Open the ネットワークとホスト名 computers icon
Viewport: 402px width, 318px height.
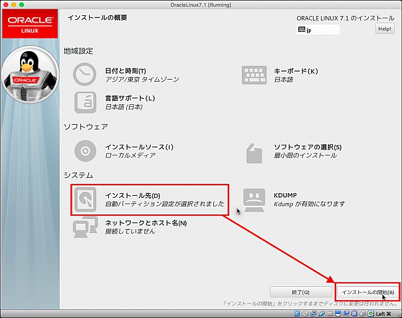85,227
